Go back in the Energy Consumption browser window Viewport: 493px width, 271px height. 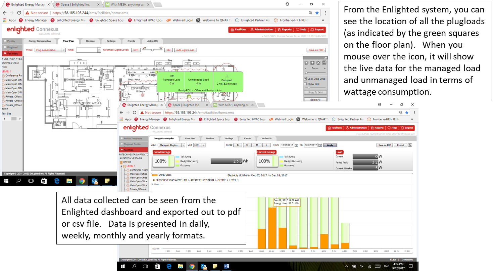tap(122, 112)
